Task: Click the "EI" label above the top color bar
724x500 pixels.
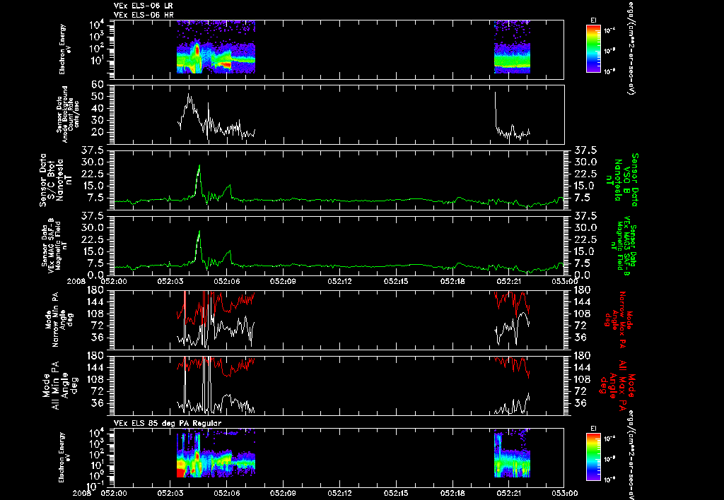Action: (593, 20)
